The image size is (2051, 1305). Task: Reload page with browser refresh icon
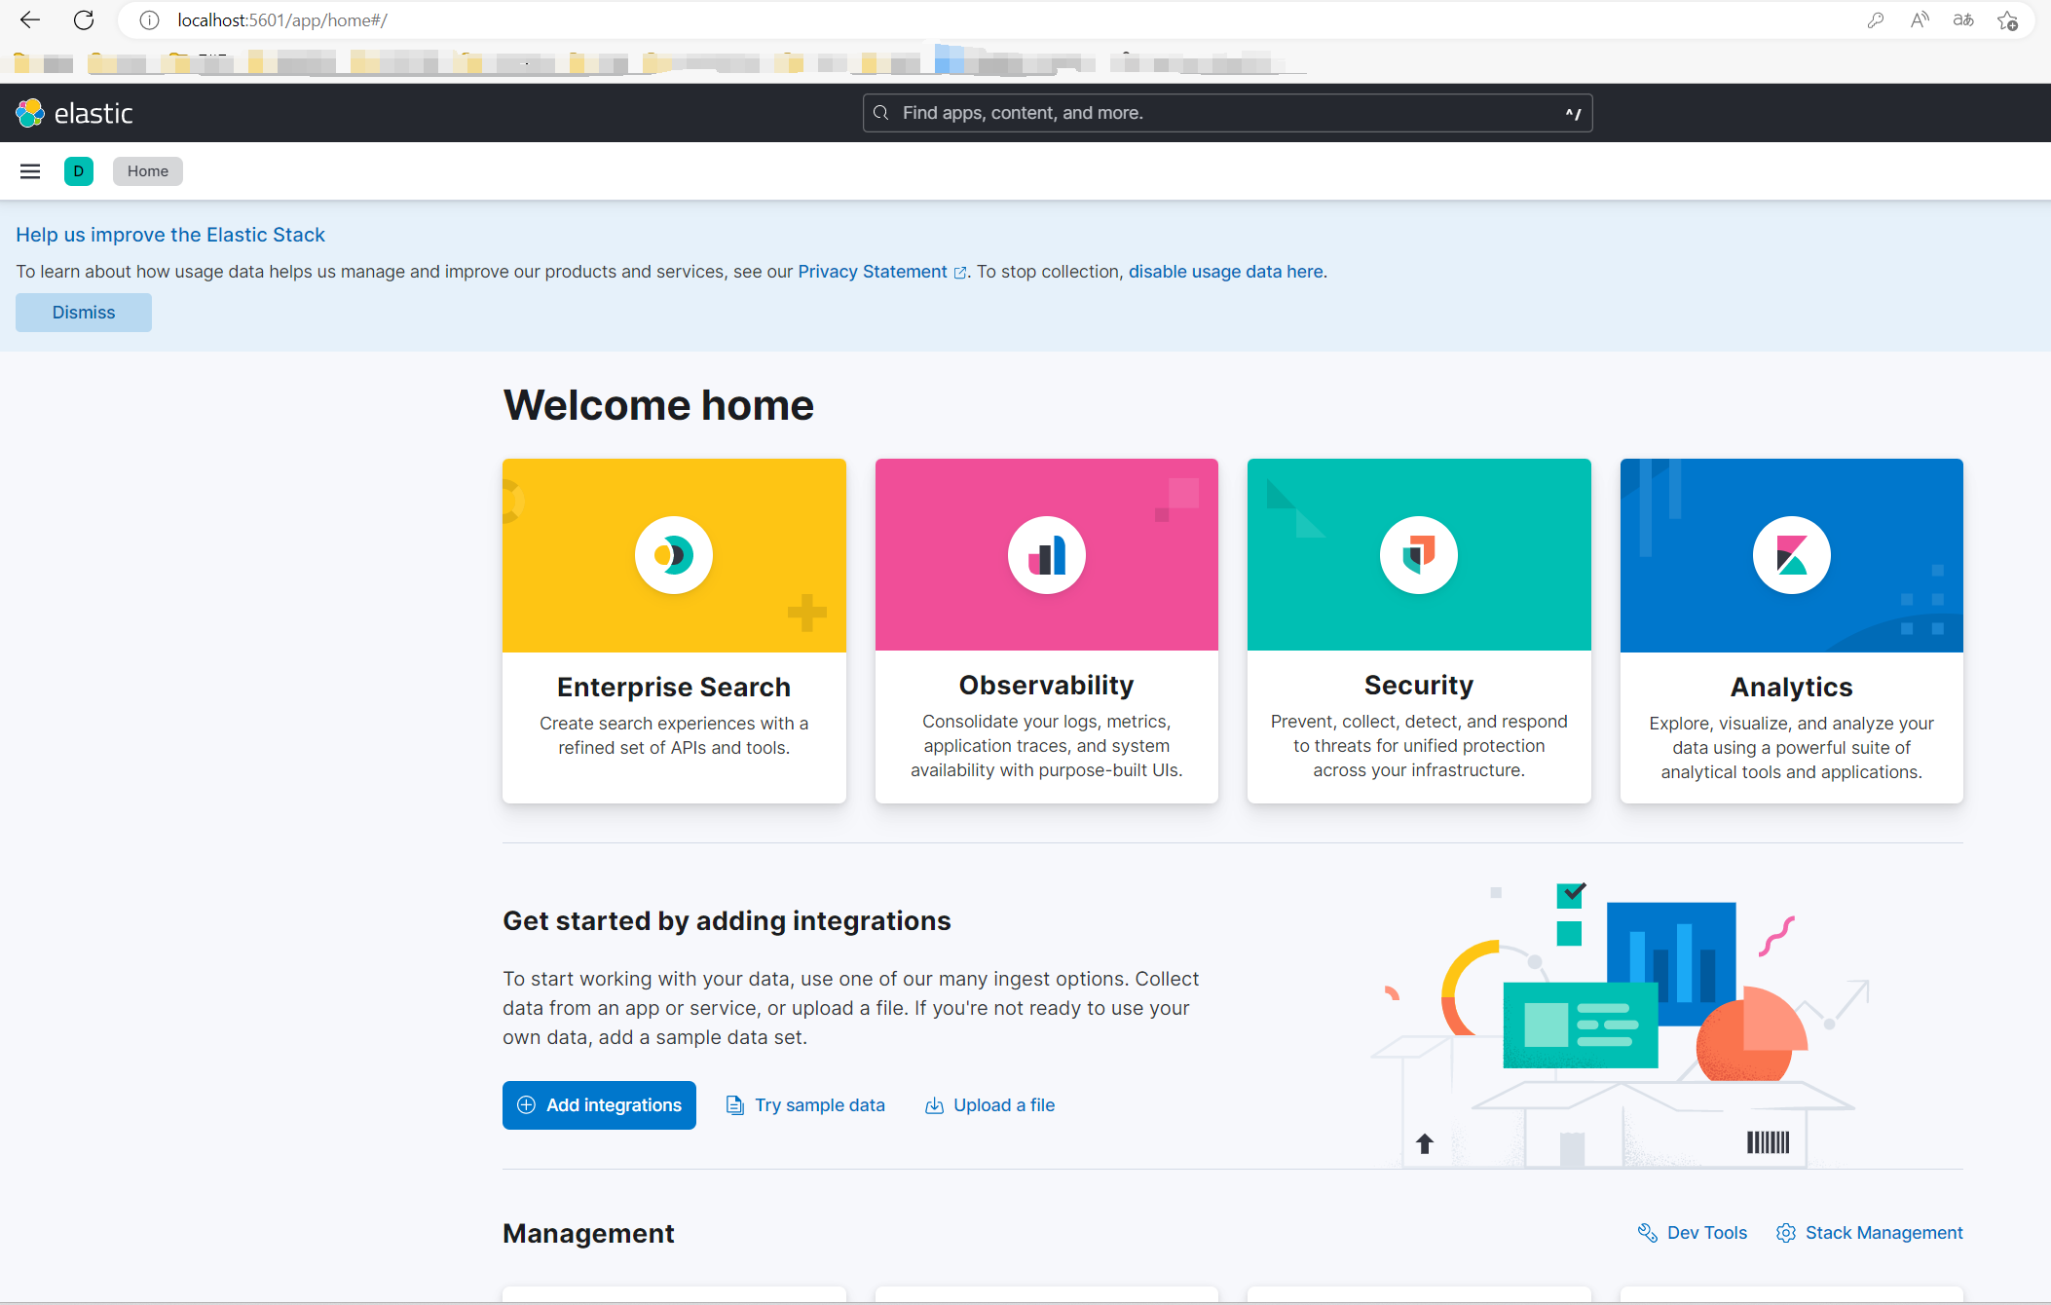click(x=84, y=19)
